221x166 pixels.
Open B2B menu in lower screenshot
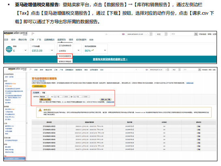pyautogui.click(x=102, y=70)
